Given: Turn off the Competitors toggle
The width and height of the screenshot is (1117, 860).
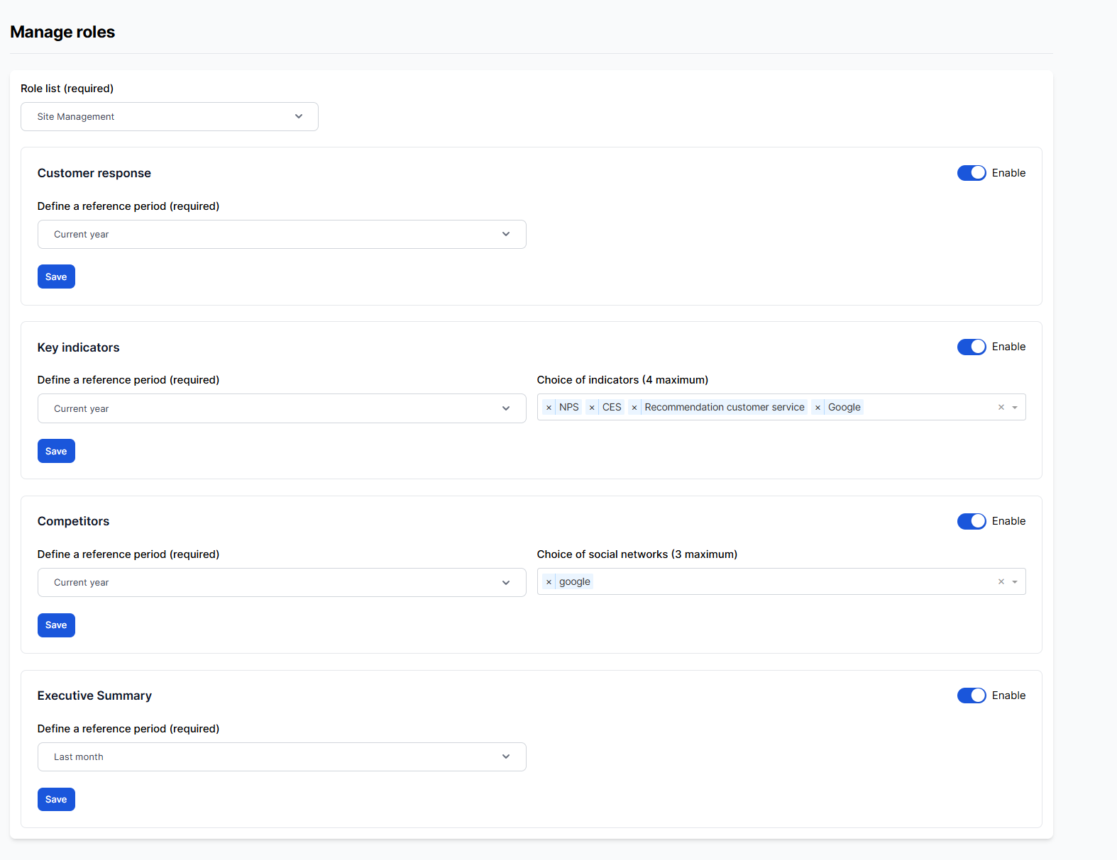Looking at the screenshot, I should click(x=971, y=521).
